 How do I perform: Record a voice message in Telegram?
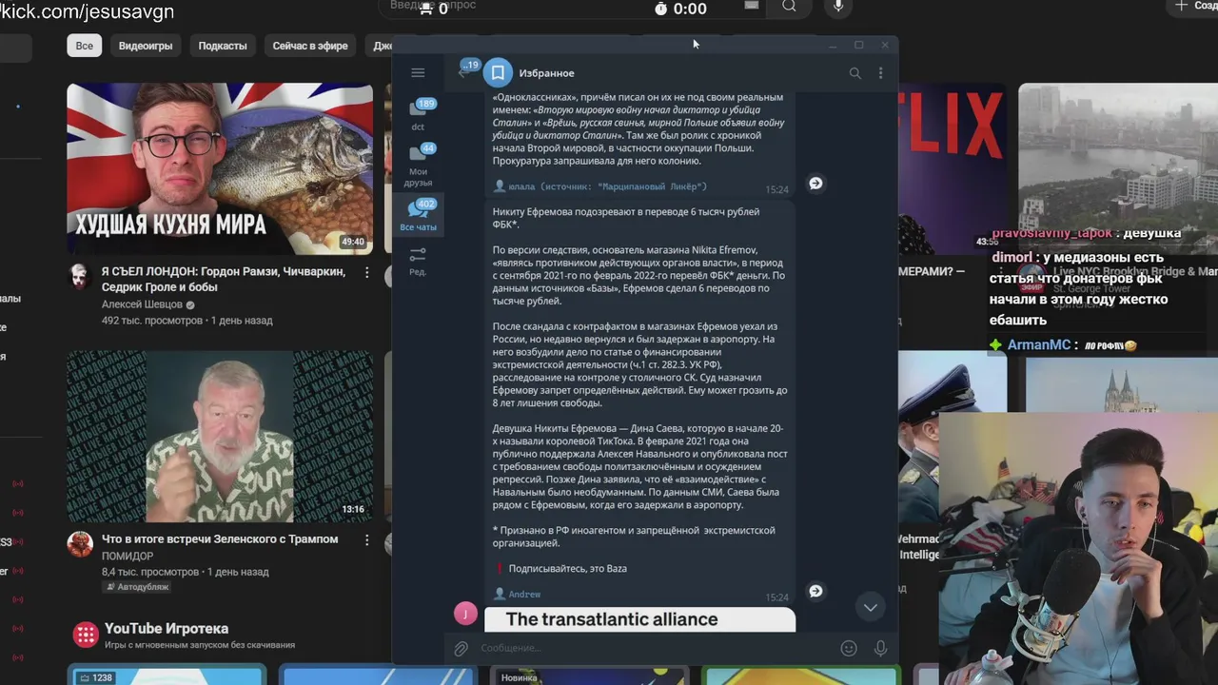880,648
